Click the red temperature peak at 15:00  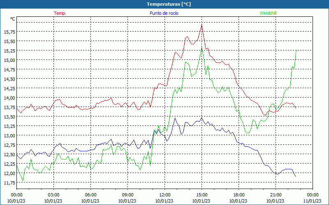click(x=202, y=25)
